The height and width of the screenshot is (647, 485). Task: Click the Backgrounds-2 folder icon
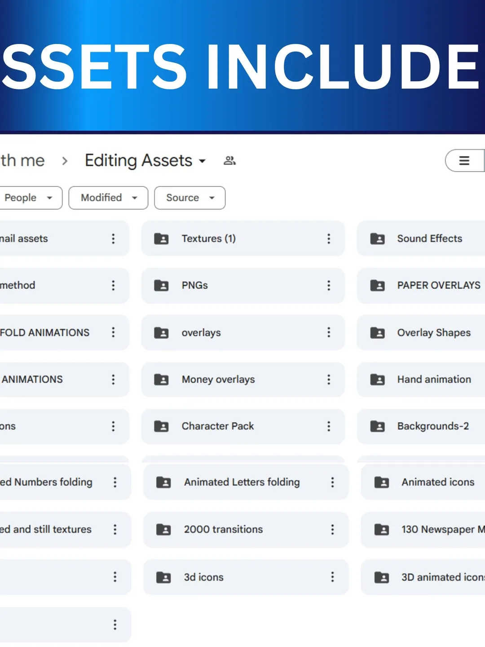[378, 426]
